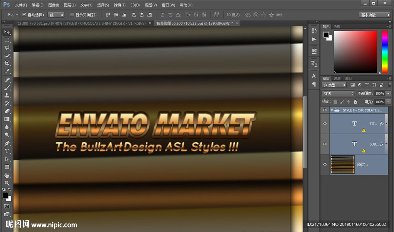Click the vertical hue spectrum bar
The height and width of the screenshot is (232, 394).
click(384, 51)
